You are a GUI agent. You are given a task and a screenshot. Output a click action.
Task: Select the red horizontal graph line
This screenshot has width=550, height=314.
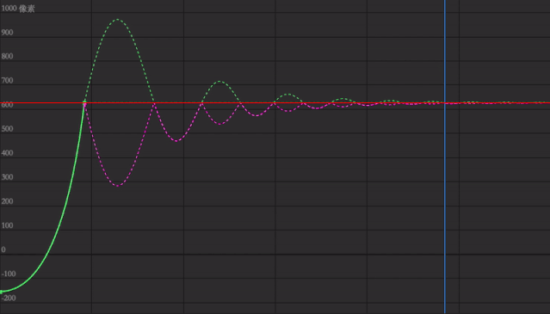click(275, 102)
